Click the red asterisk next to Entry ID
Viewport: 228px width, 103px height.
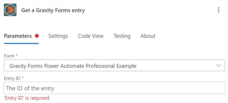pos(22,78)
